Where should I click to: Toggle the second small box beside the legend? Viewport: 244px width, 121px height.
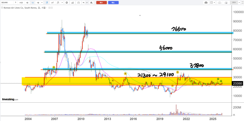(52, 8)
